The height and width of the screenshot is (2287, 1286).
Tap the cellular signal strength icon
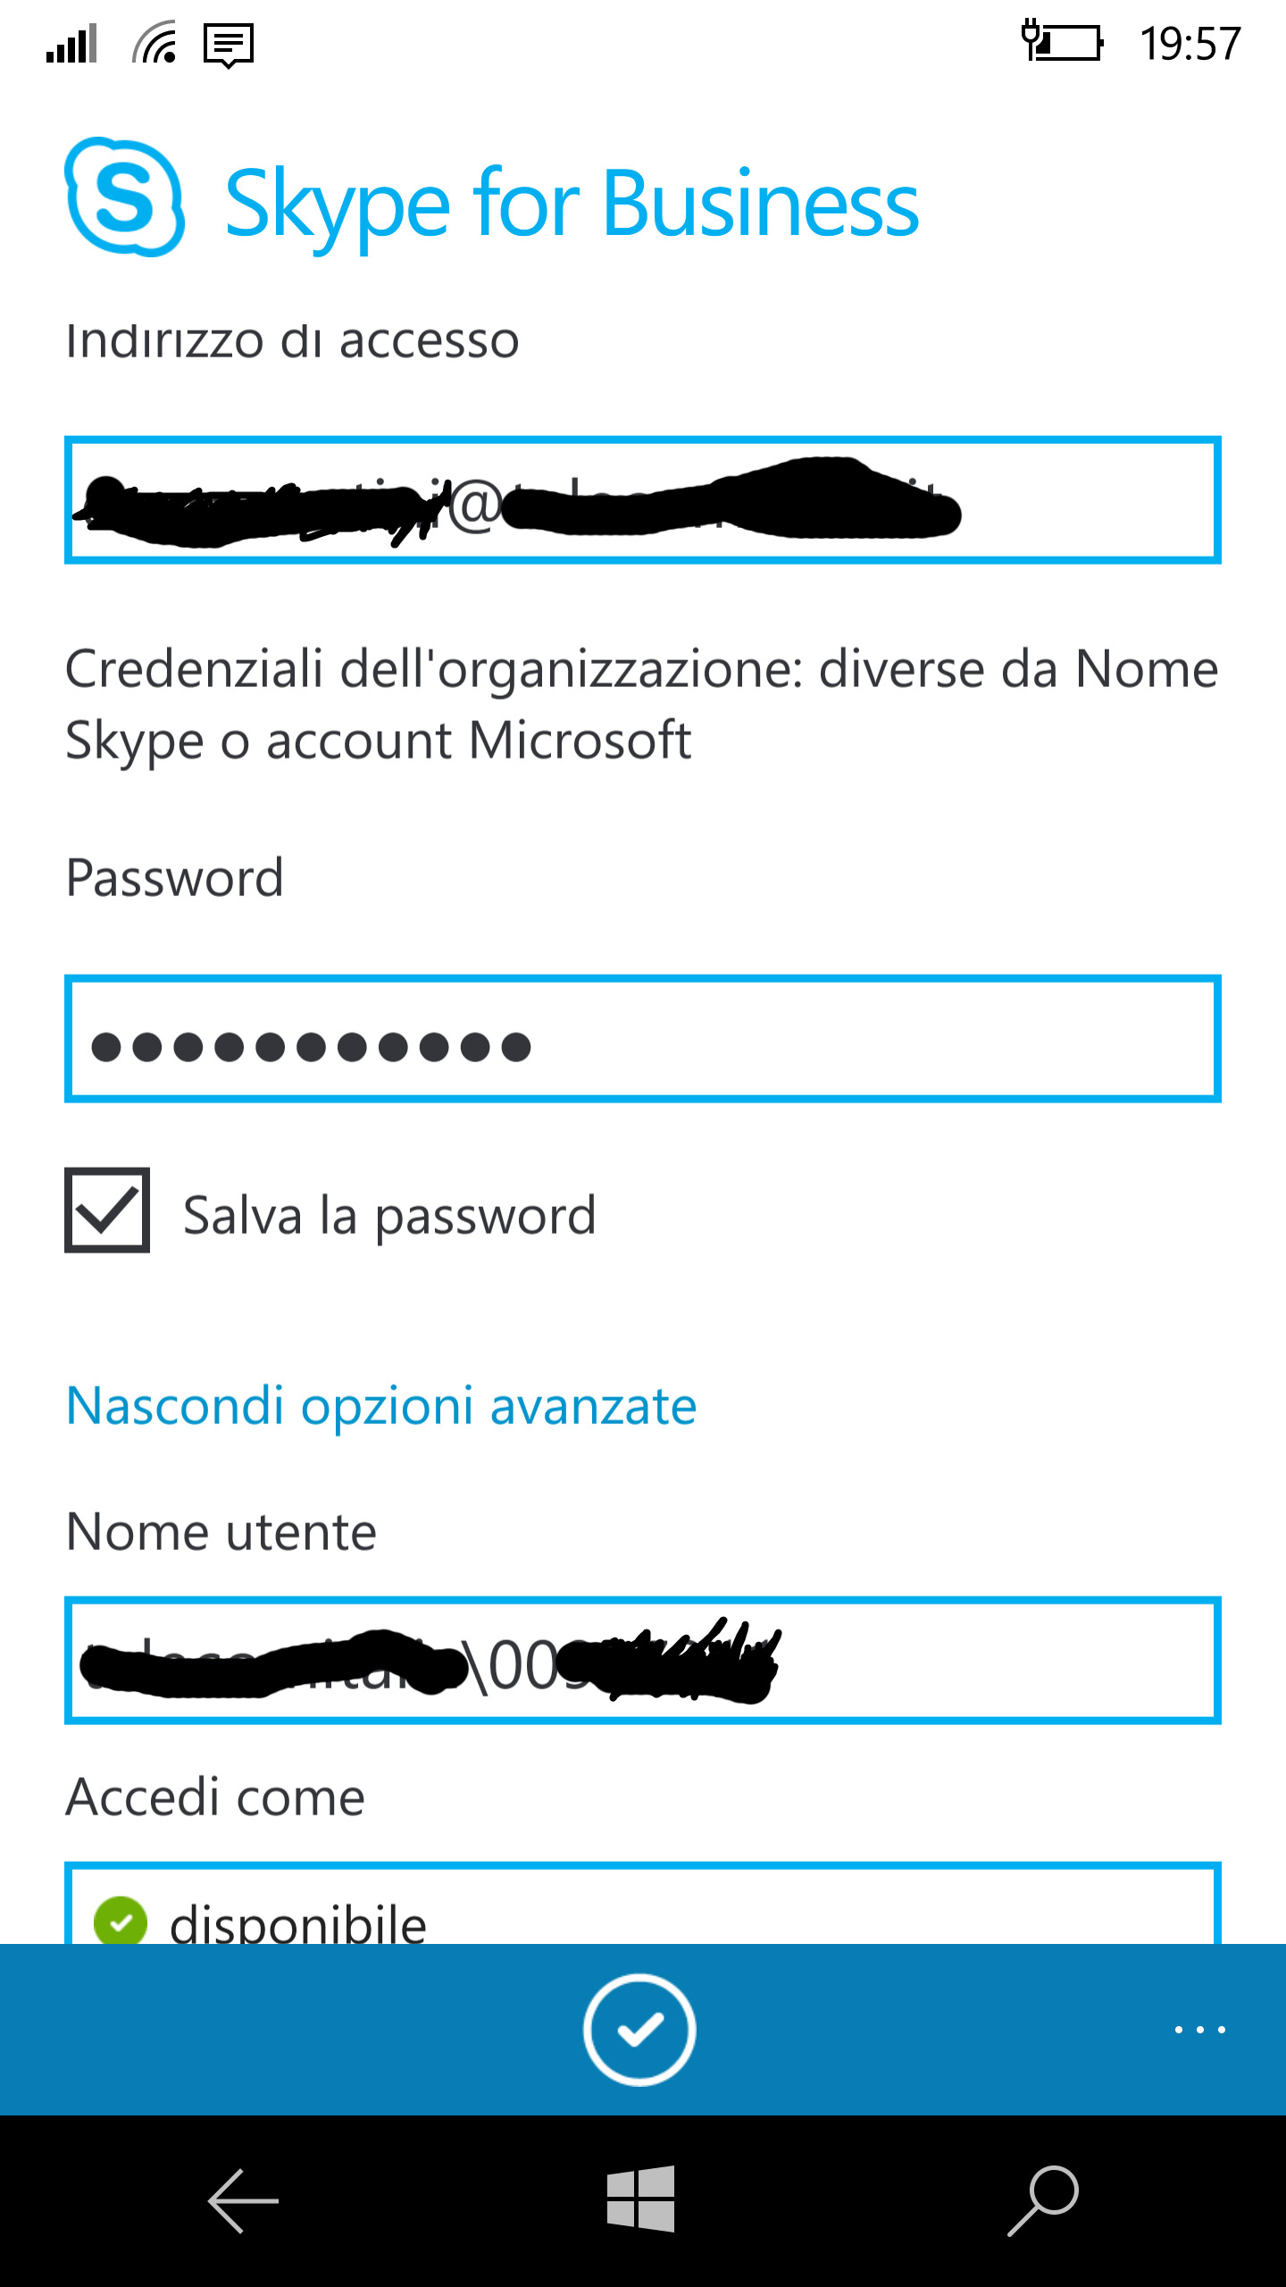click(71, 44)
